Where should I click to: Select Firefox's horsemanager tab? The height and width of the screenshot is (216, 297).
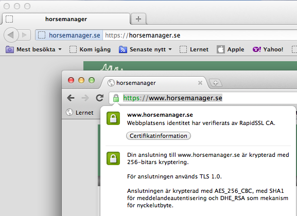(x=66, y=19)
